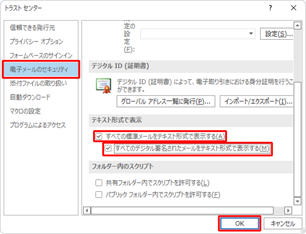Click the horizontal scrollbar thumb
This screenshot has height=234, width=306.
182,210
